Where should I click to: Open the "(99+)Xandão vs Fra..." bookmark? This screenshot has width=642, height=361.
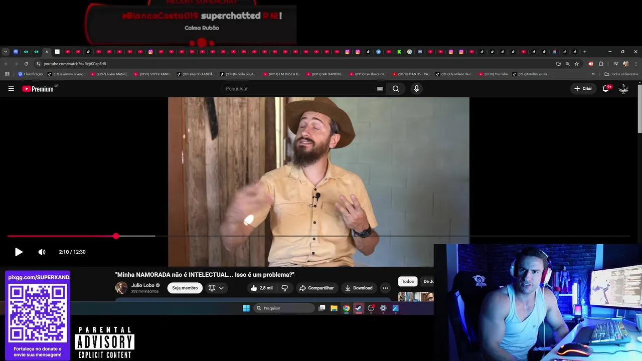click(531, 74)
